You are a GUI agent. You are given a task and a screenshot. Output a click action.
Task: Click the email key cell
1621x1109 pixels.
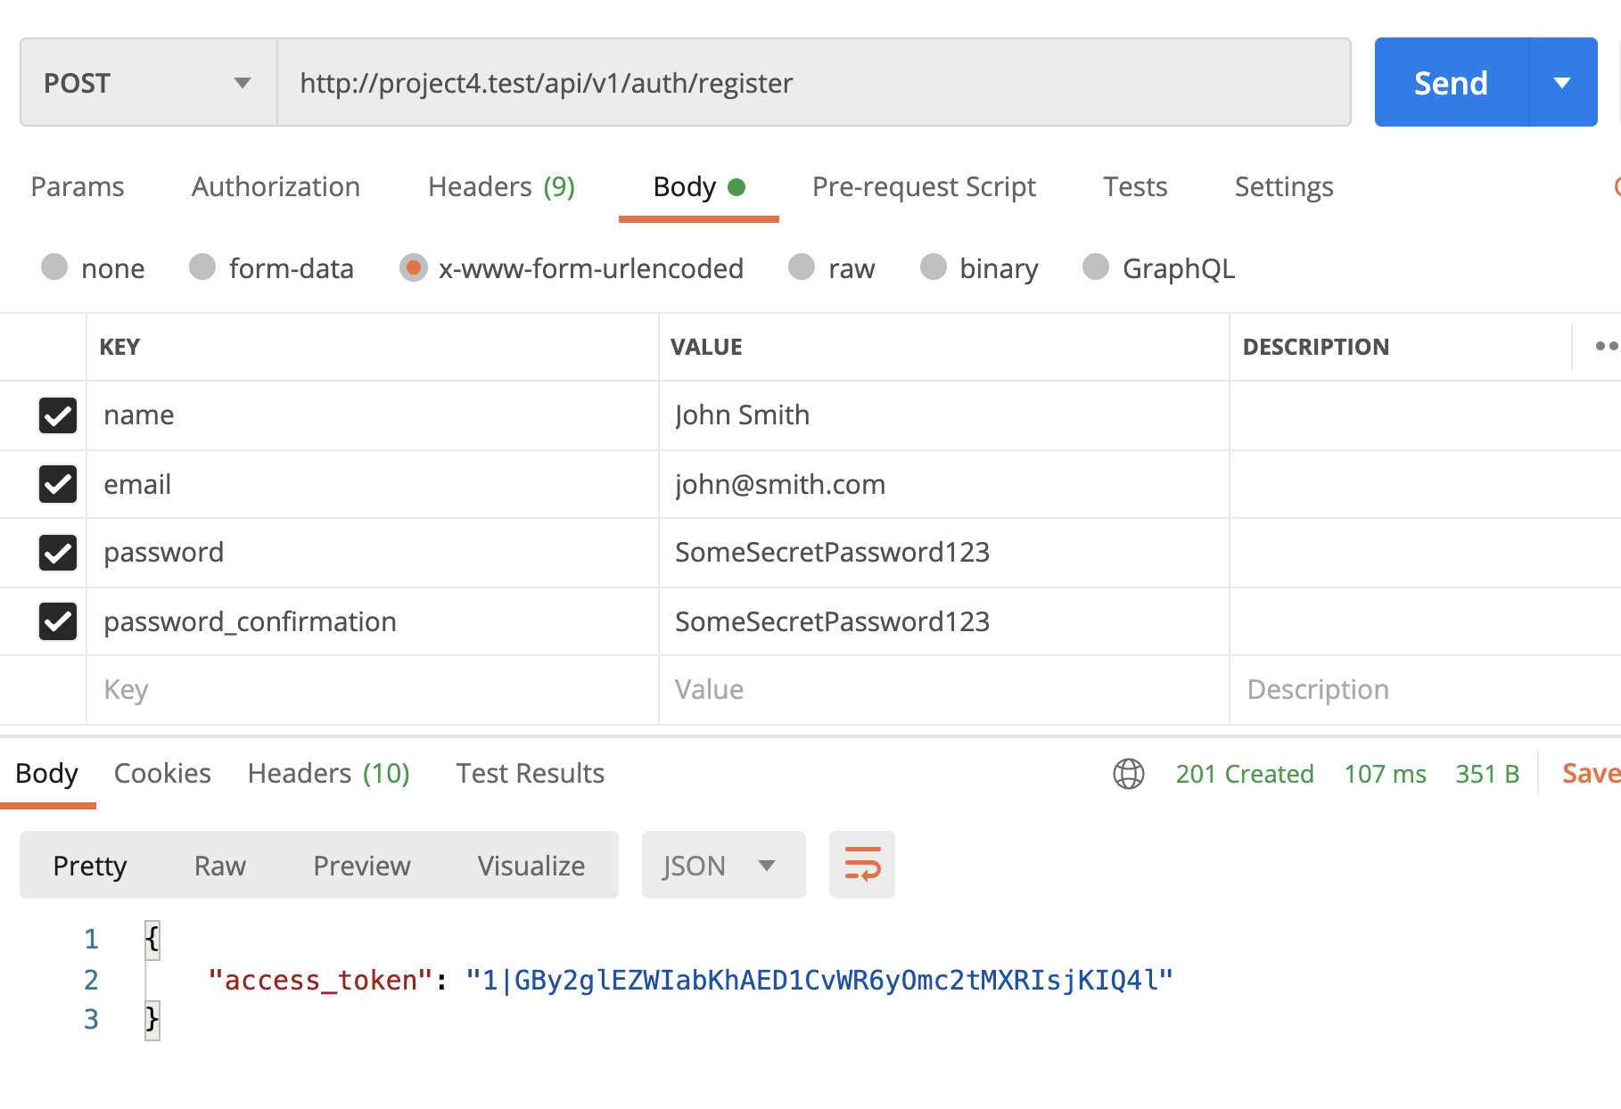(373, 484)
